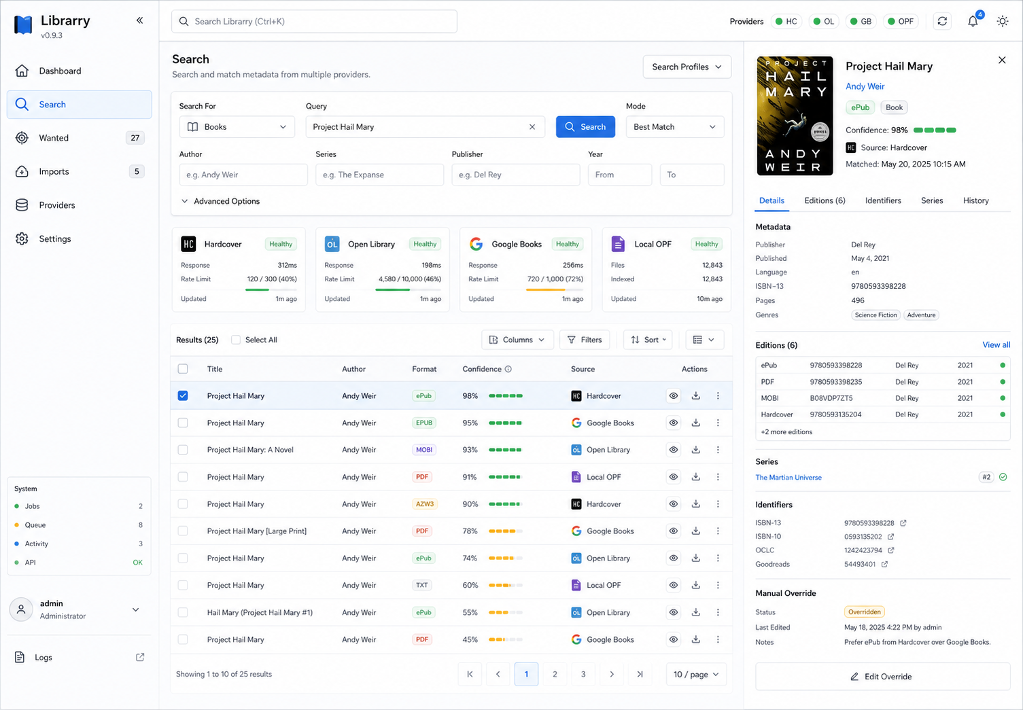Change the 10 / page size dropdown
This screenshot has height=710, width=1023.
tap(696, 674)
